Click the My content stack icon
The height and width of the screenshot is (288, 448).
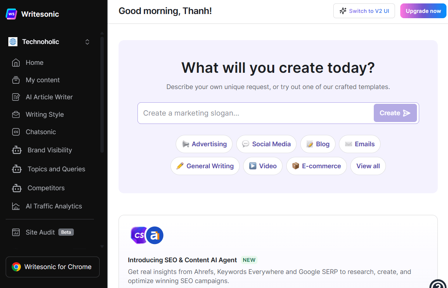16,80
